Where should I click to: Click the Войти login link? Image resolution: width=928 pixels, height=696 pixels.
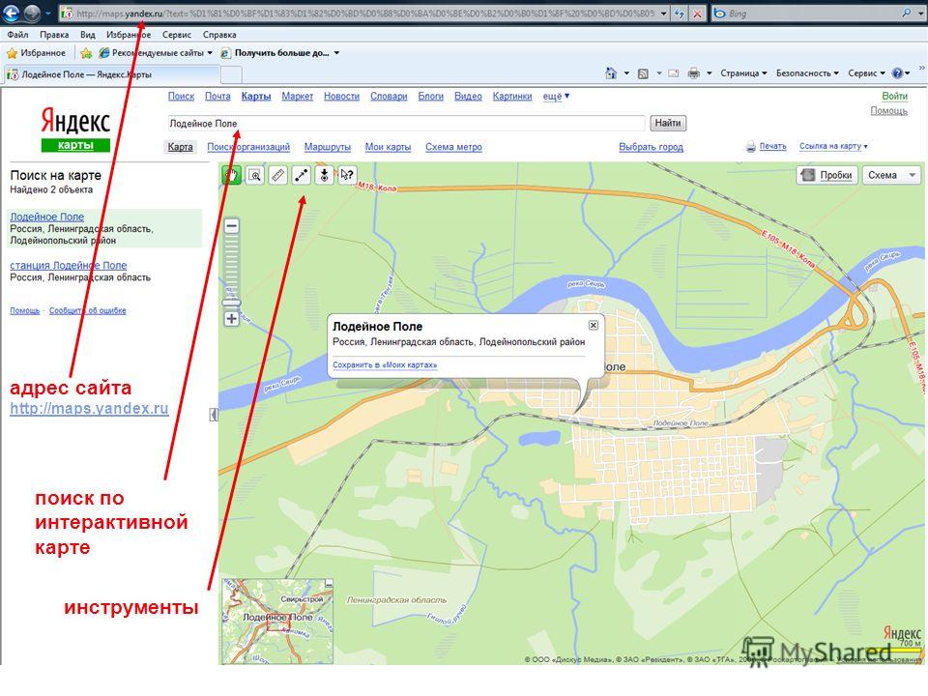(894, 96)
